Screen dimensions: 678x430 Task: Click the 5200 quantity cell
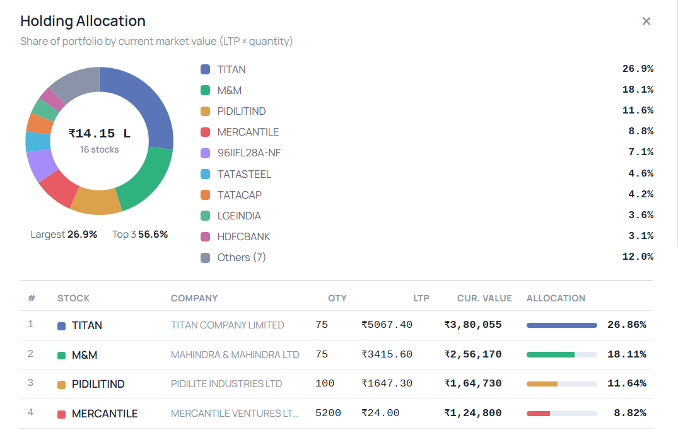coord(328,413)
